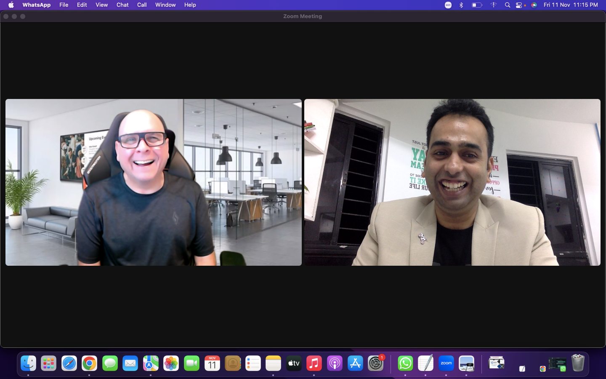Open the Zoom app in the dock

point(446,363)
